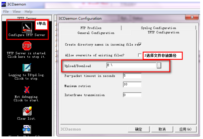Confirm settings with the 确定 button
The height and width of the screenshot is (139, 203).
click(x=139, y=129)
